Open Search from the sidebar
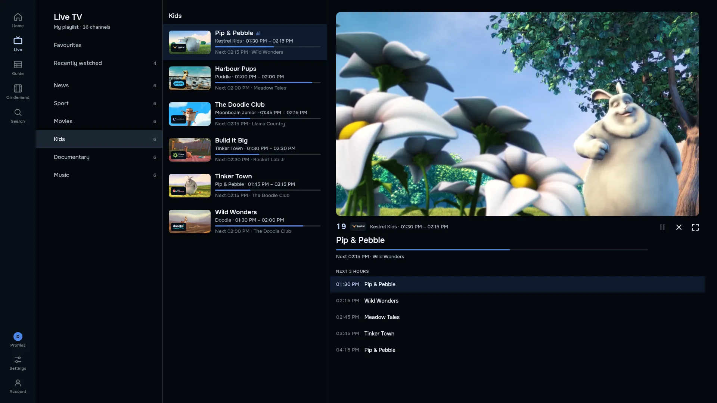Viewport: 717px width, 403px height. tap(18, 116)
